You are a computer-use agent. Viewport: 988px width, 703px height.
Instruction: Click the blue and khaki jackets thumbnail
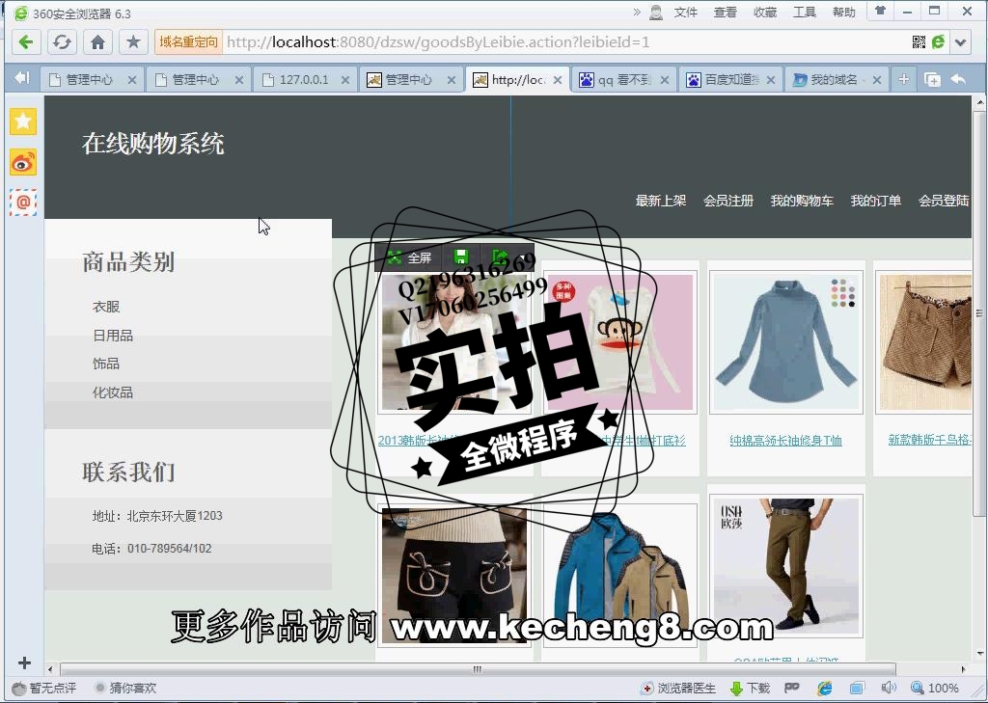[620, 575]
